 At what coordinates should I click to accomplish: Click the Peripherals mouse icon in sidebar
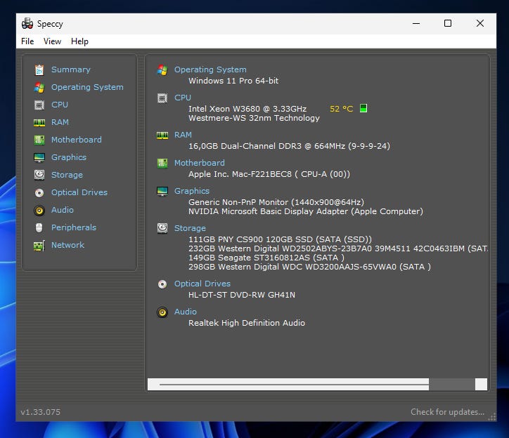click(39, 227)
